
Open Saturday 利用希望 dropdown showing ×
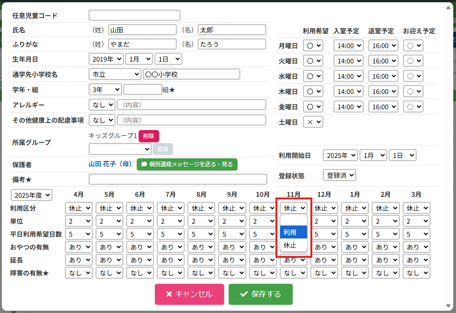(313, 122)
